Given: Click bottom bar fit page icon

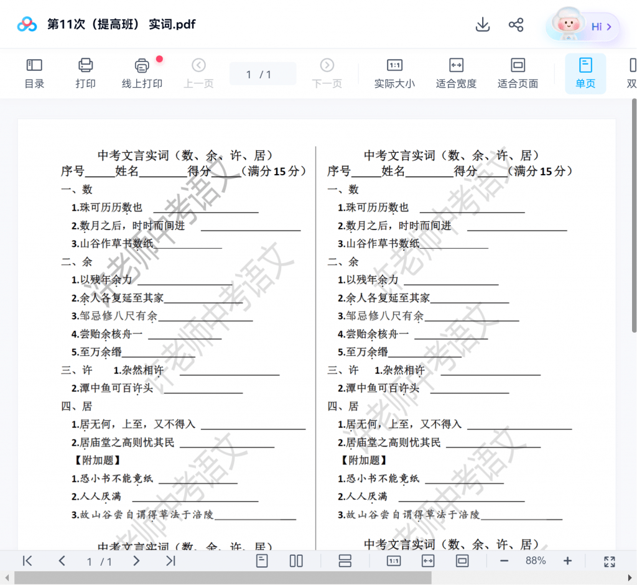Looking at the screenshot, I should click(x=462, y=561).
